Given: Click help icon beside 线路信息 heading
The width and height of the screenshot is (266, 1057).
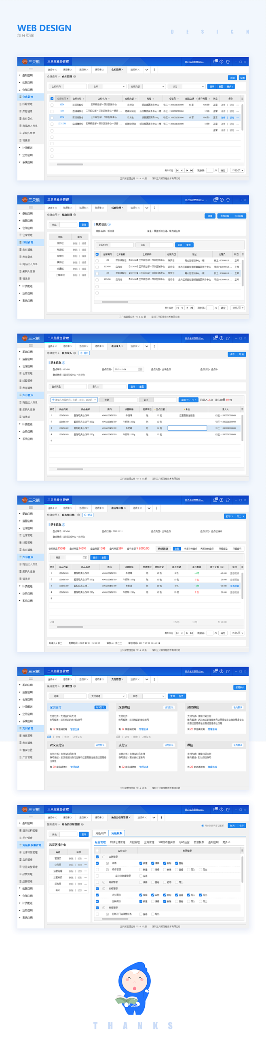Looking at the screenshot, I should (109, 224).
